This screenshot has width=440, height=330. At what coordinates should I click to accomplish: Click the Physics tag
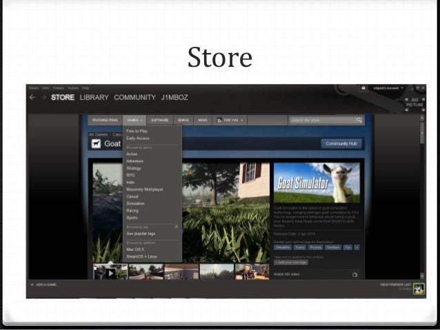[x=315, y=247]
